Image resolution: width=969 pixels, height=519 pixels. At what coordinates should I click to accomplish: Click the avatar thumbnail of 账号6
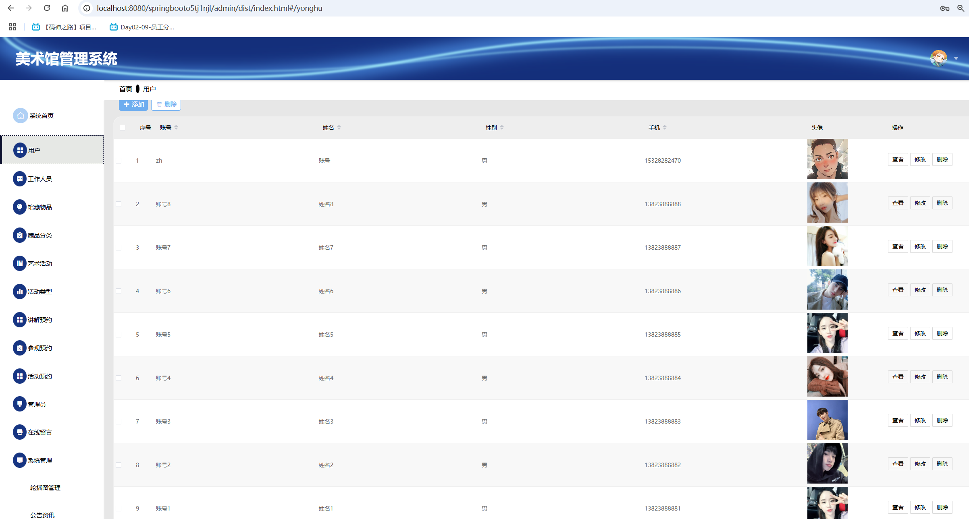(827, 289)
